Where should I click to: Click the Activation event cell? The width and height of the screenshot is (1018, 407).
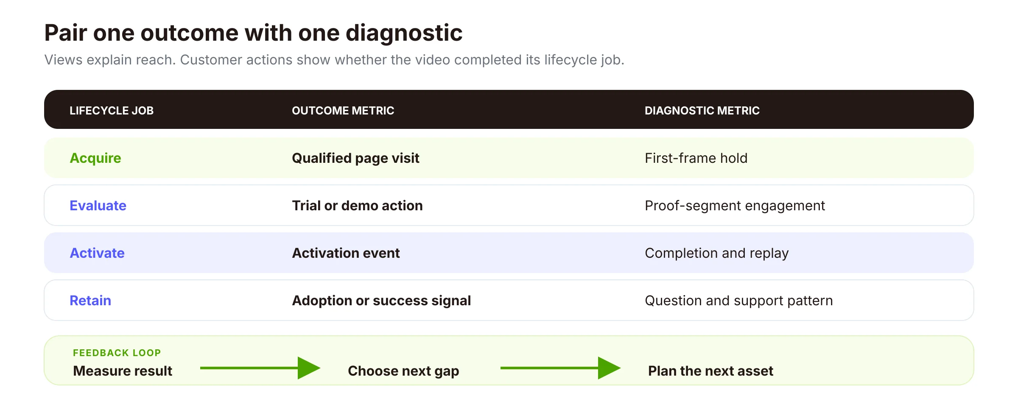coord(346,253)
